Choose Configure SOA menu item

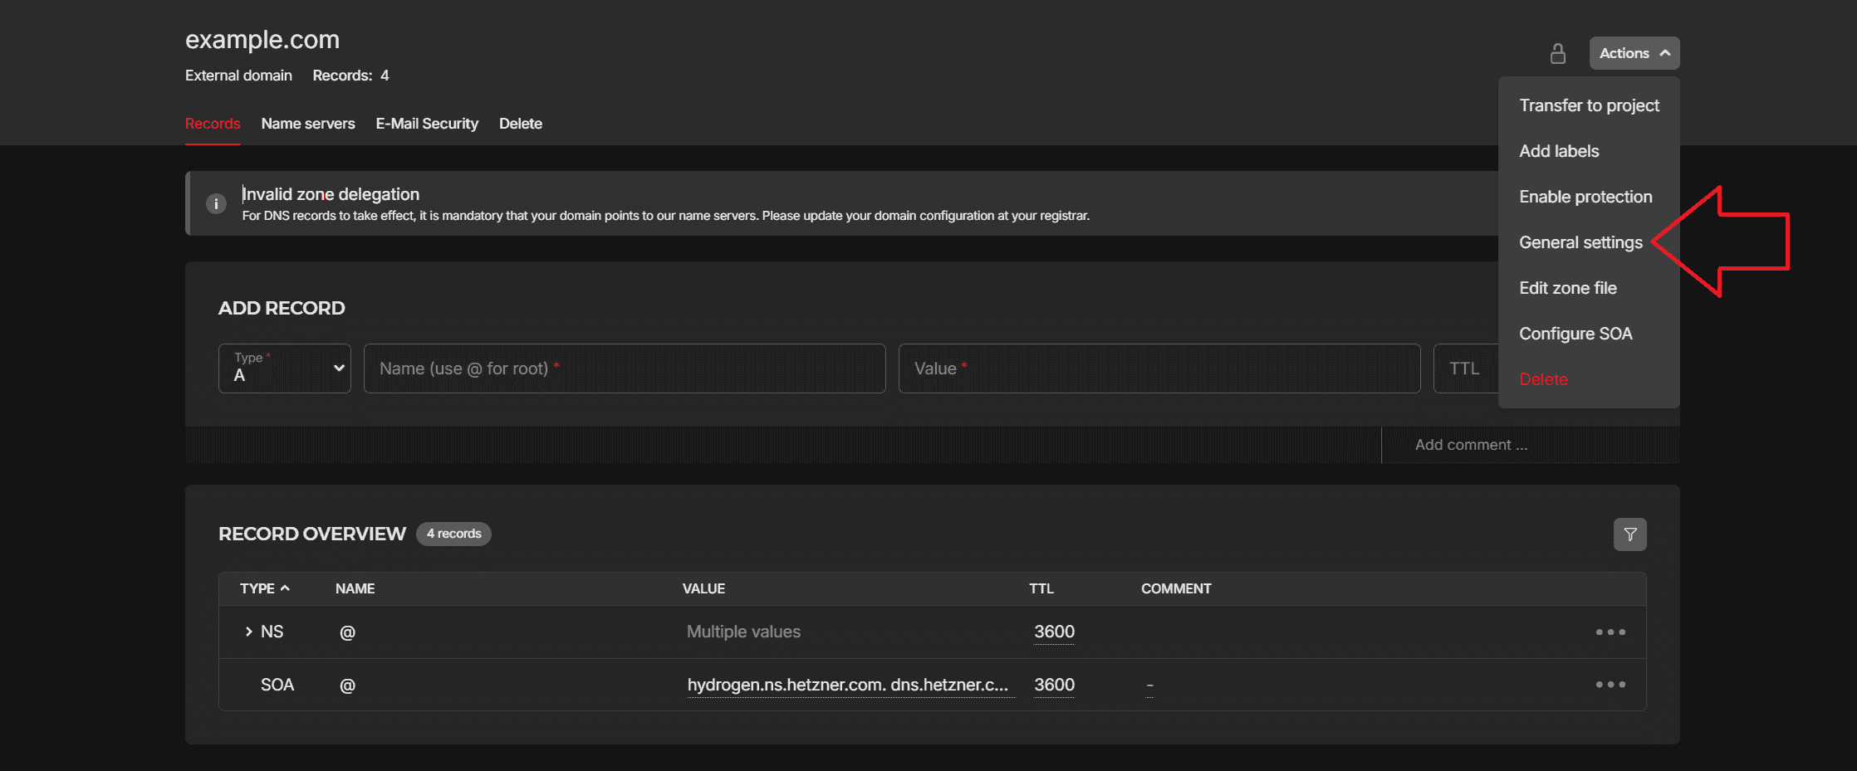(x=1575, y=334)
